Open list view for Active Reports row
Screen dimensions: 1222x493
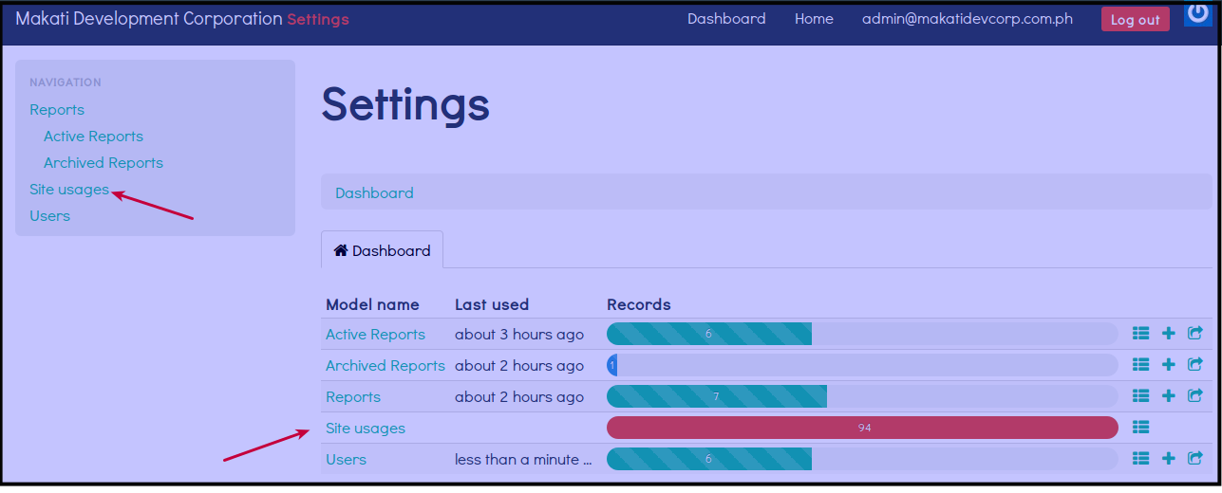[x=1141, y=334]
